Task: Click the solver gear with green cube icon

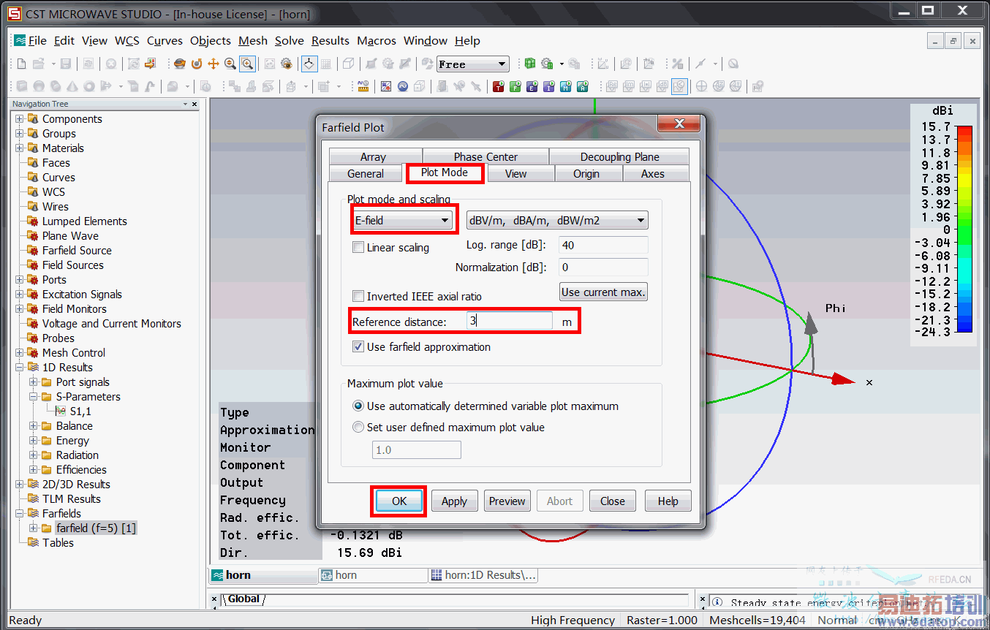Action: pos(547,64)
